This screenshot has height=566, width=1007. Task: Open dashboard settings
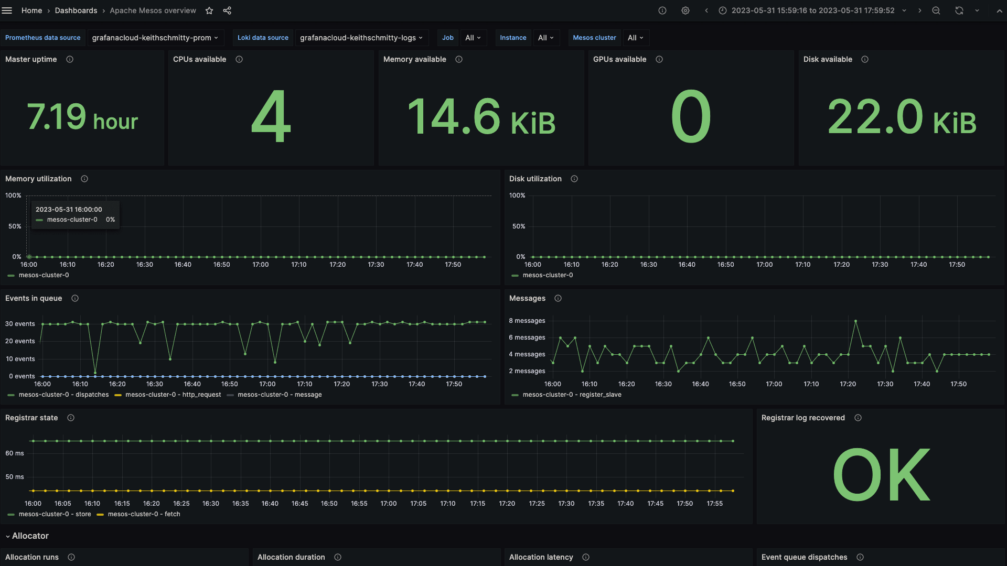pyautogui.click(x=685, y=10)
